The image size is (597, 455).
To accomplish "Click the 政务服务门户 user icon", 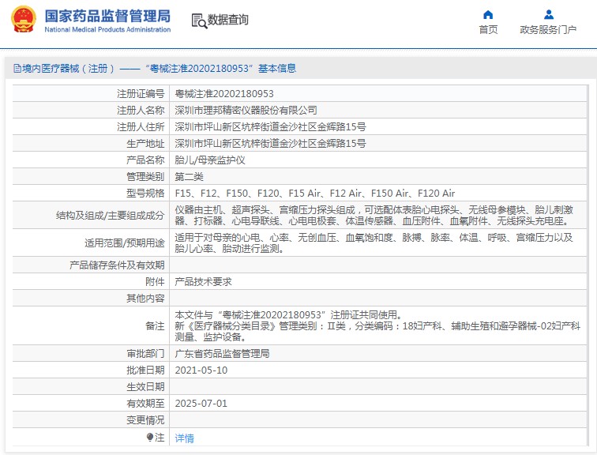I will point(548,15).
